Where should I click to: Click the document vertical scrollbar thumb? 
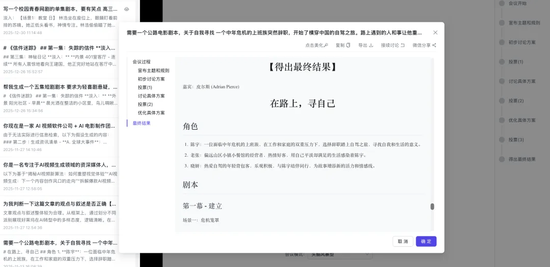[x=432, y=206]
